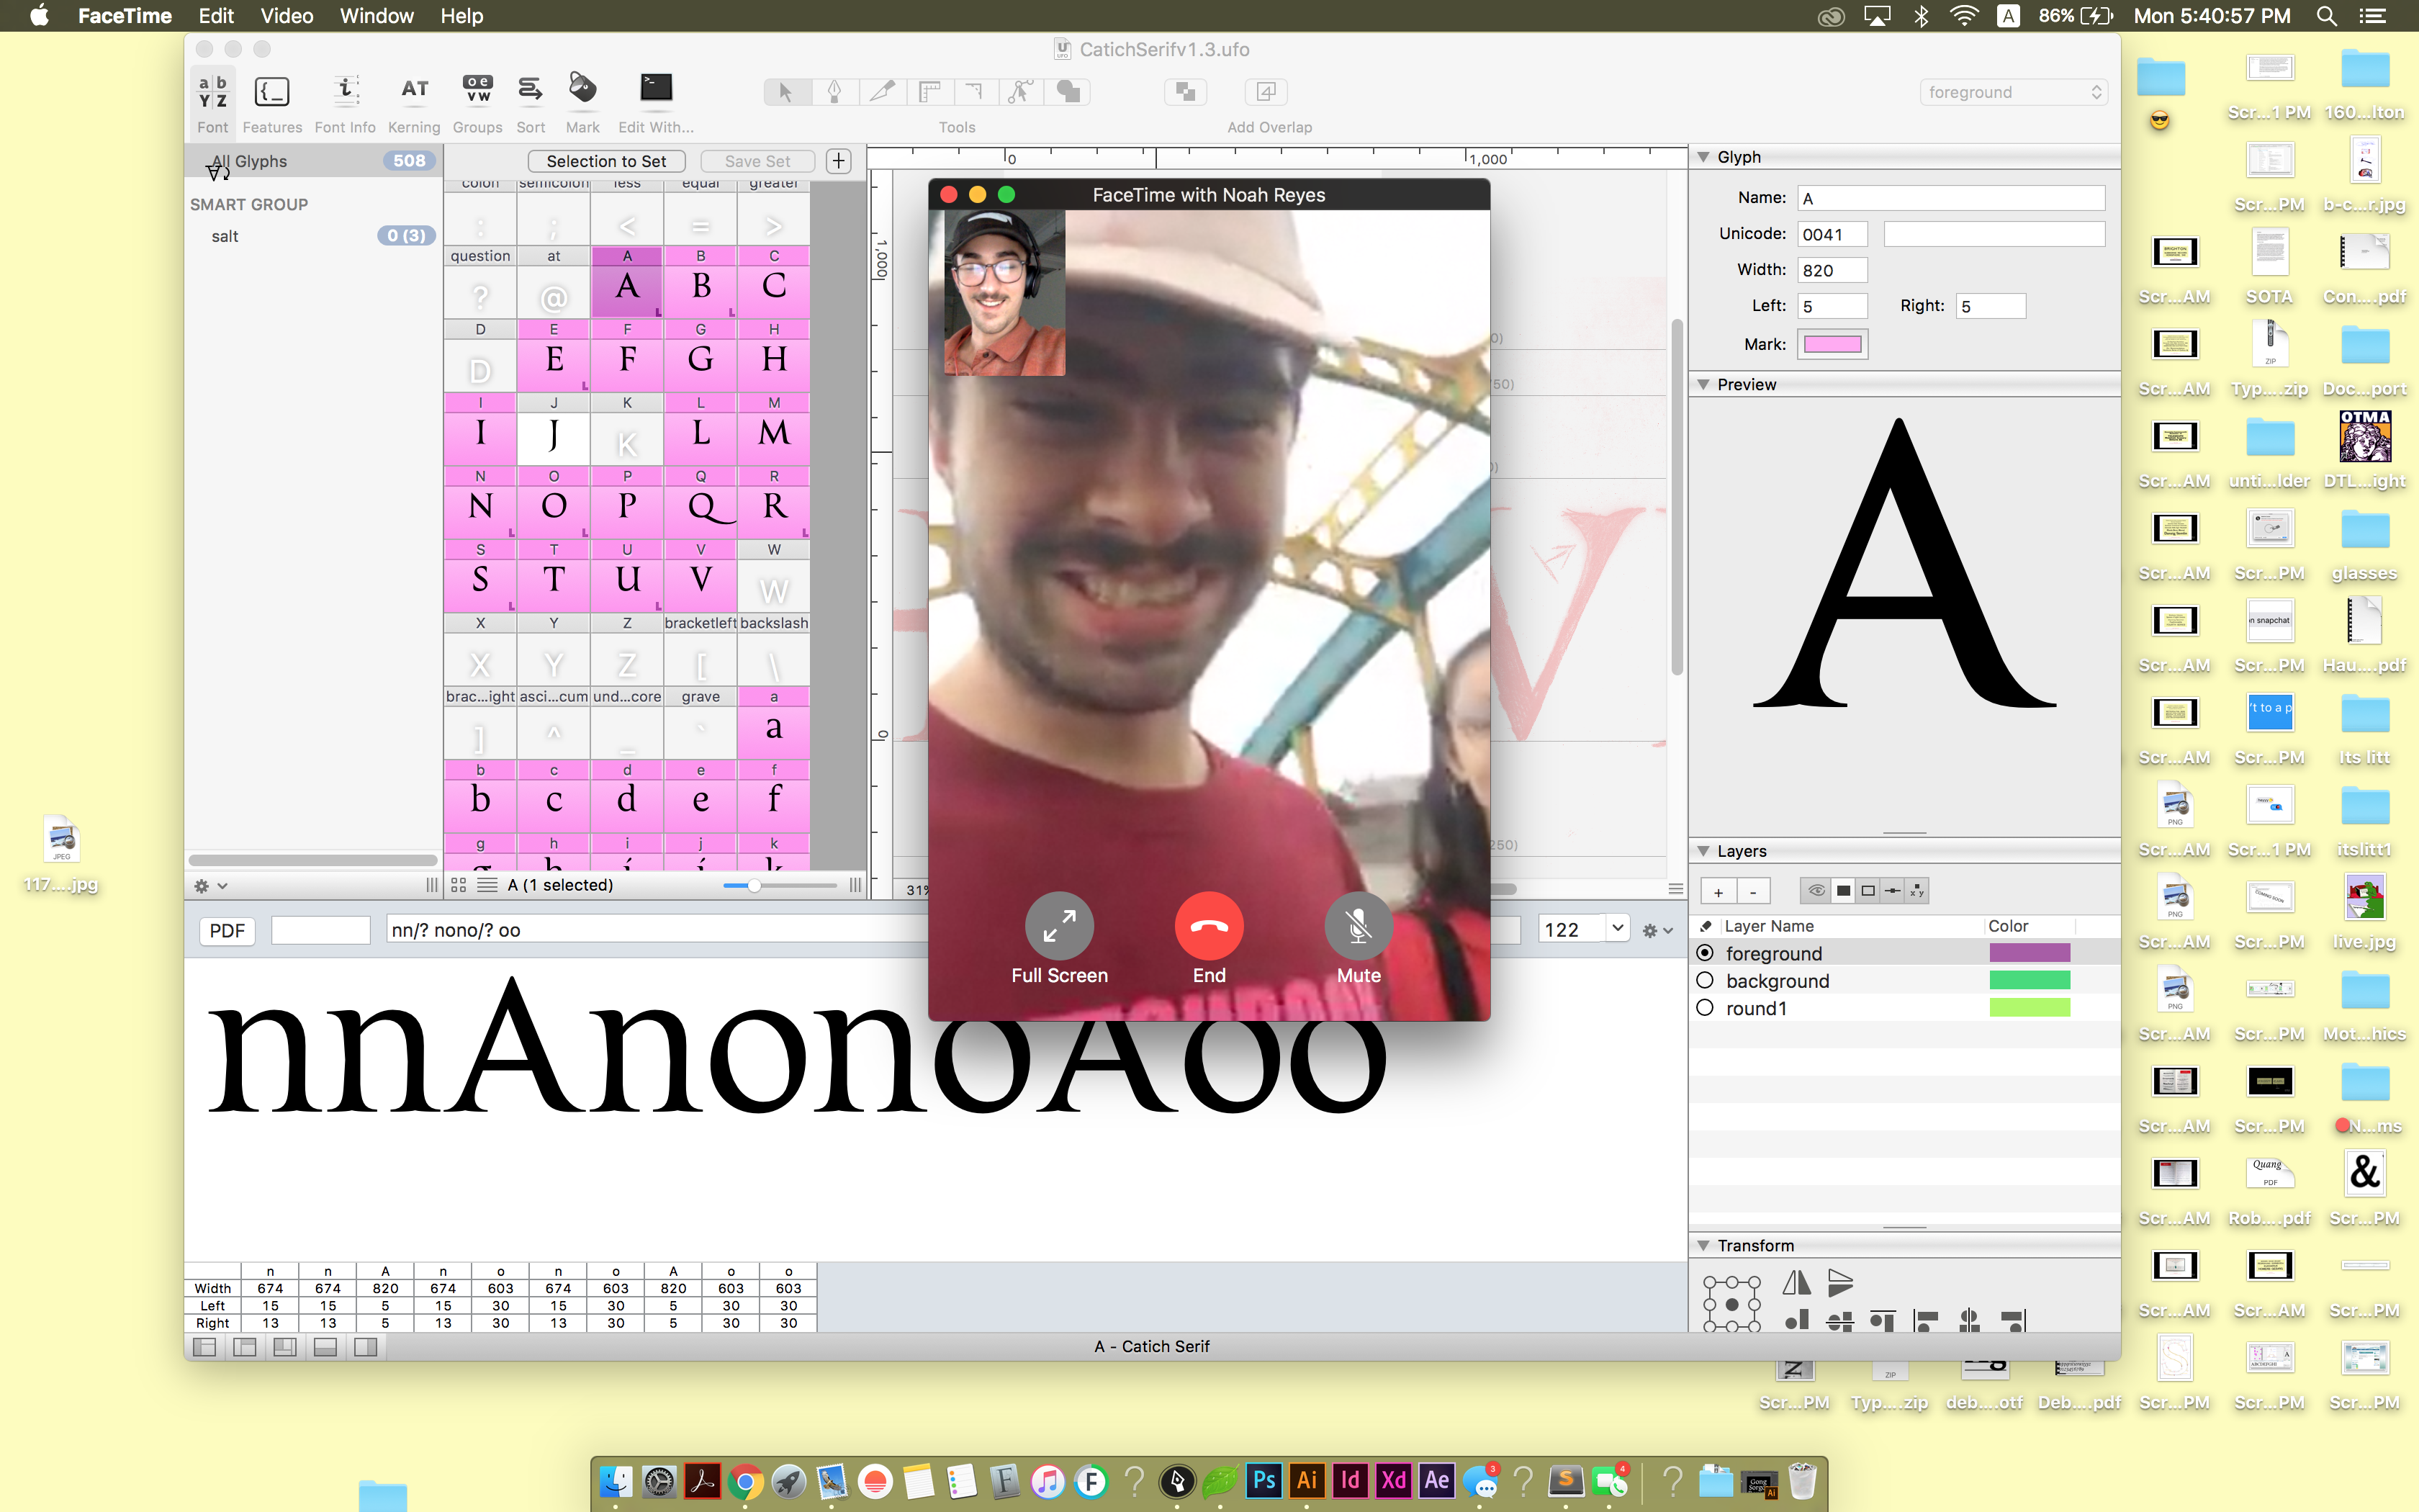End the FaceTime call
This screenshot has width=2419, height=1512.
click(1209, 926)
